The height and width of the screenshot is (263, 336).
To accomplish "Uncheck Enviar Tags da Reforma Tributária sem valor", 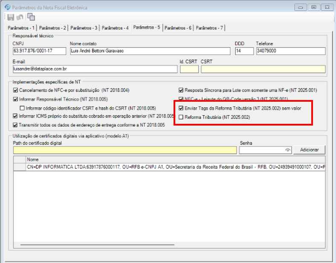I will [x=181, y=108].
